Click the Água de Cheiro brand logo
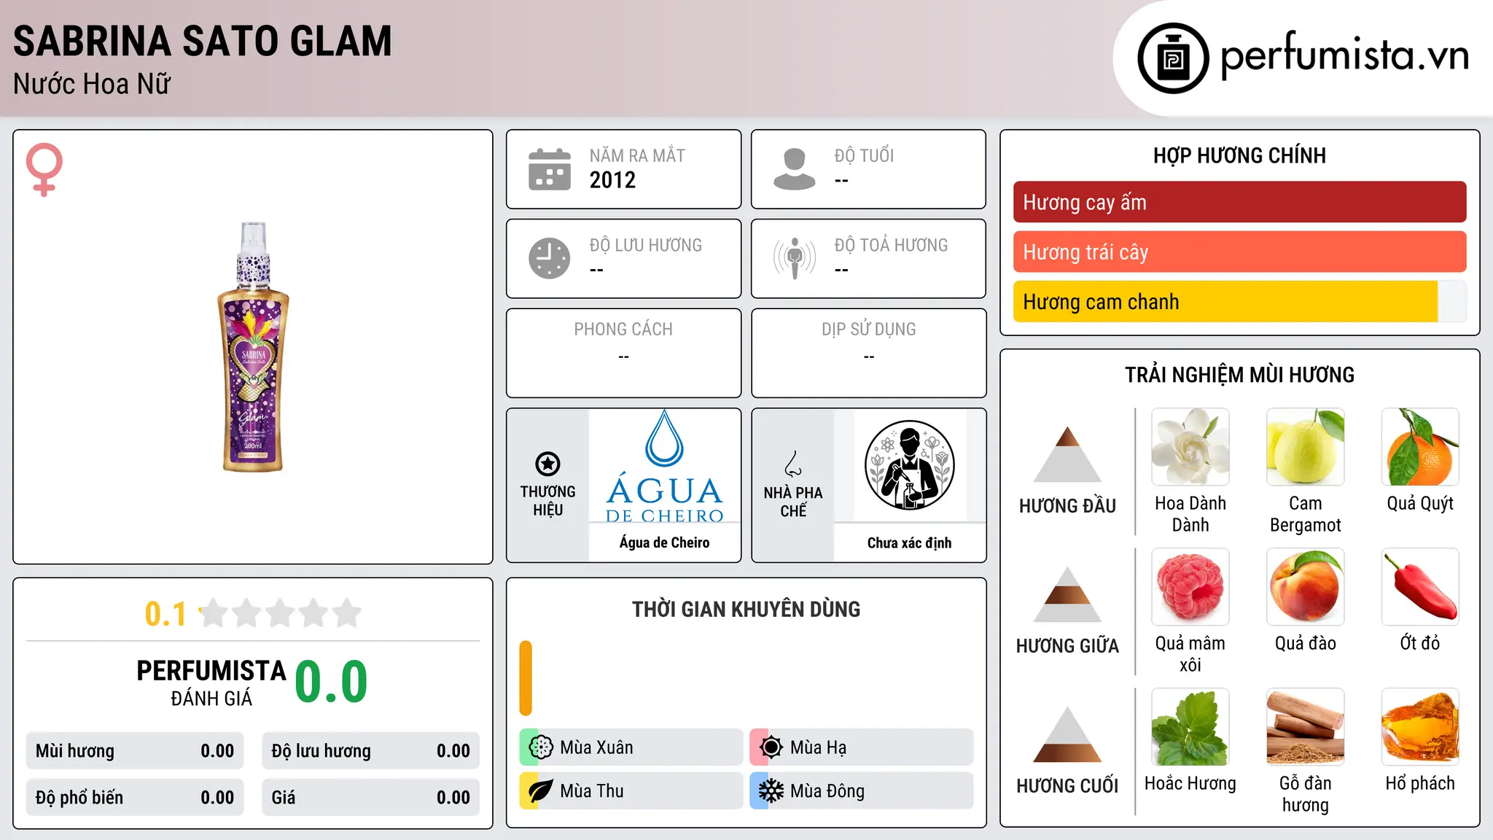Image resolution: width=1493 pixels, height=840 pixels. (665, 466)
